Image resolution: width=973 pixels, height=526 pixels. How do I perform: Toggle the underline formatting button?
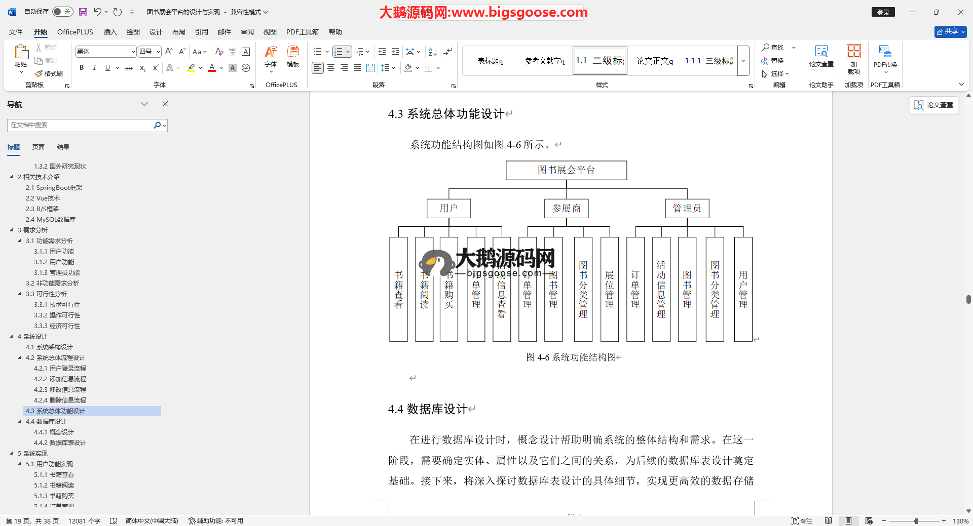(107, 68)
